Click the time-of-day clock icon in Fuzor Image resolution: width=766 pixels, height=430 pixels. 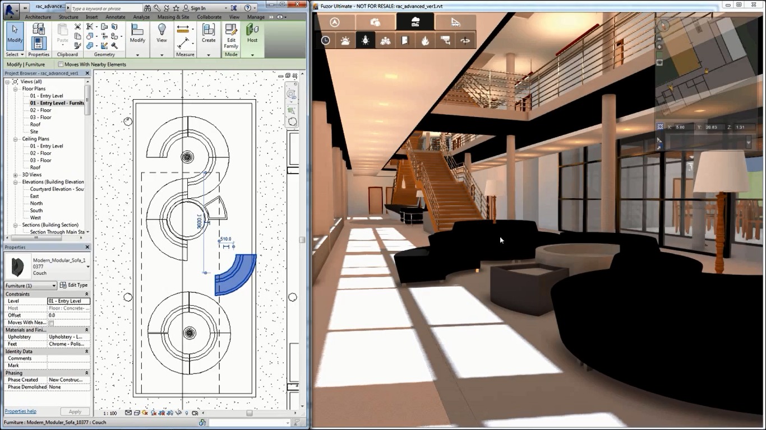[x=325, y=40]
